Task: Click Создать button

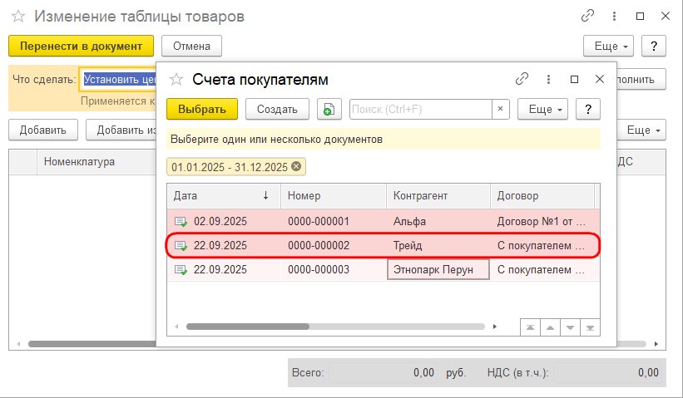Action: (x=277, y=109)
